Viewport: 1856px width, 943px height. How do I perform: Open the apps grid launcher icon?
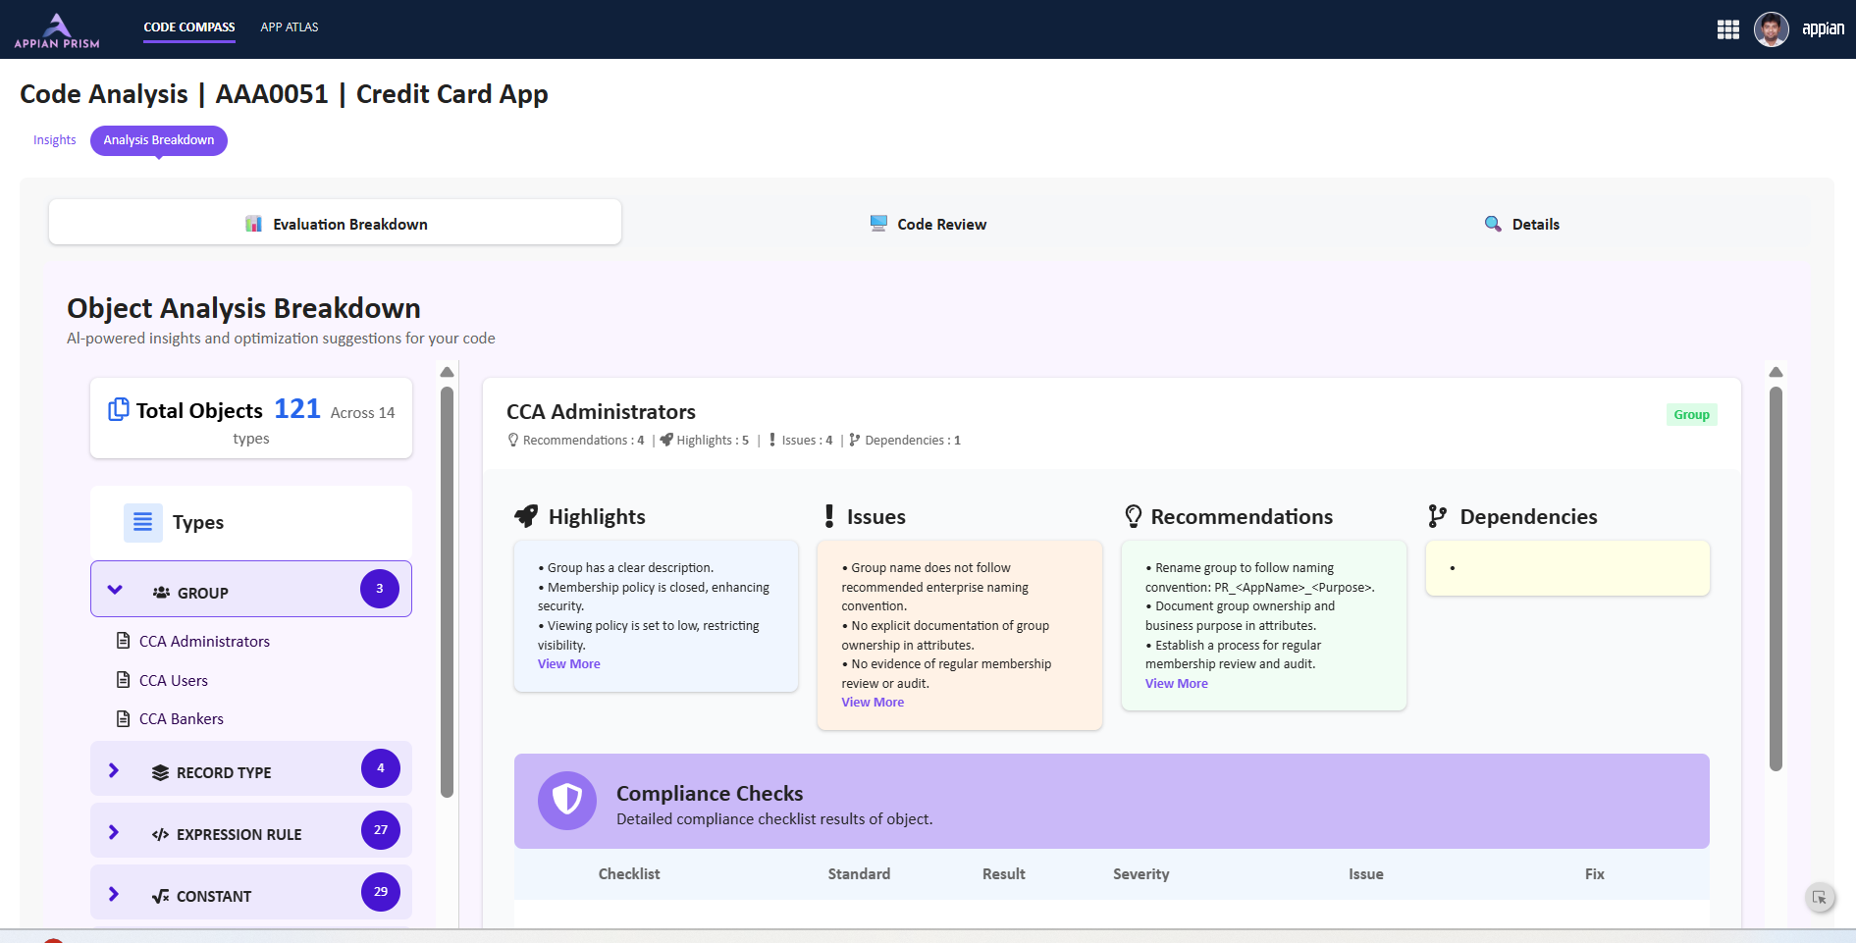point(1727,29)
